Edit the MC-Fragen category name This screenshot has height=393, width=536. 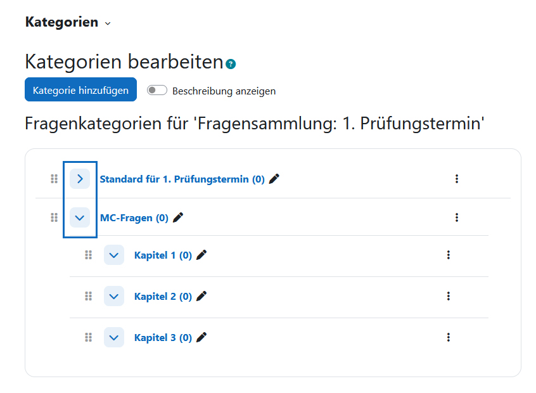(x=178, y=217)
